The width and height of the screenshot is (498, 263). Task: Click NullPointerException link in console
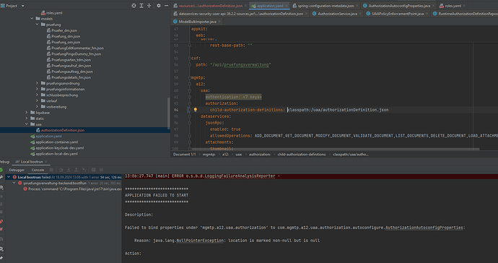200,241
